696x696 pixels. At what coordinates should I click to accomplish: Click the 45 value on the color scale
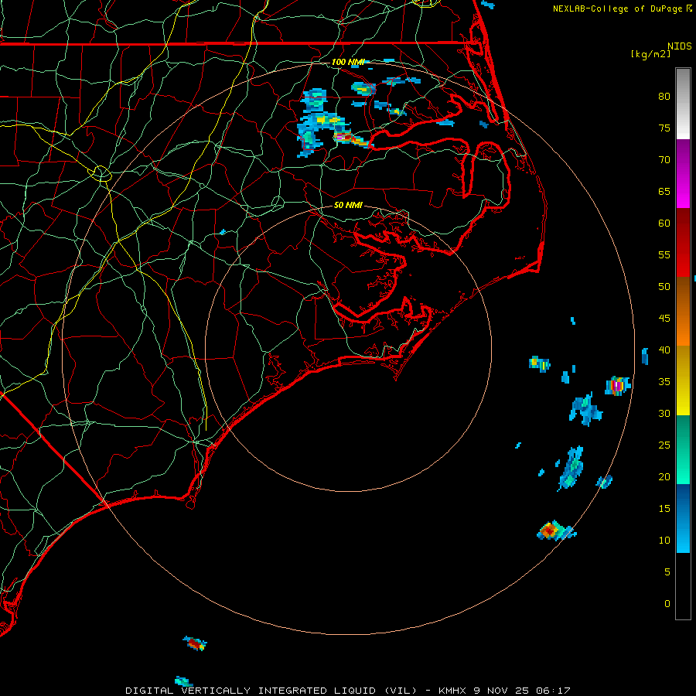pyautogui.click(x=664, y=319)
